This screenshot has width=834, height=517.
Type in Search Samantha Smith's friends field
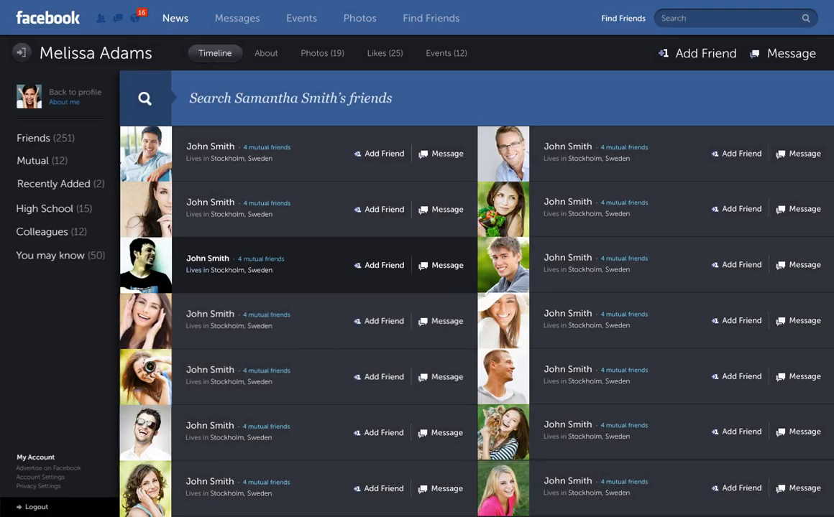pos(431,98)
